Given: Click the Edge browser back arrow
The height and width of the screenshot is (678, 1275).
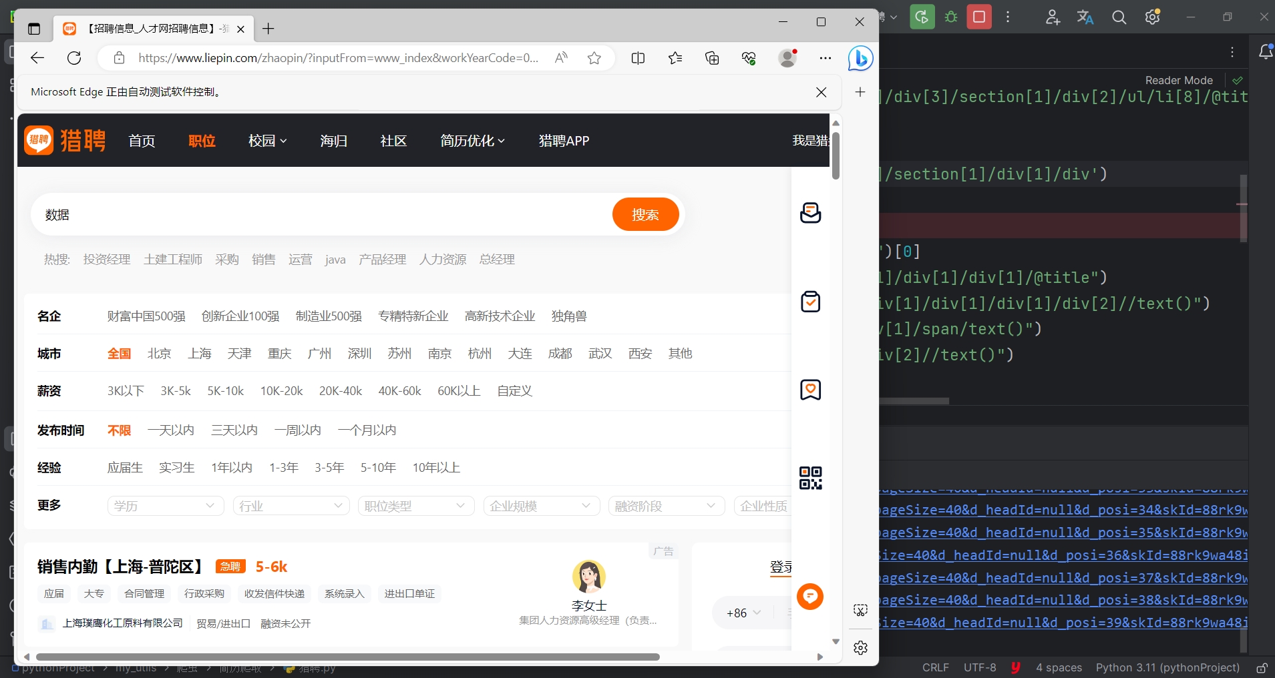Looking at the screenshot, I should tap(37, 58).
